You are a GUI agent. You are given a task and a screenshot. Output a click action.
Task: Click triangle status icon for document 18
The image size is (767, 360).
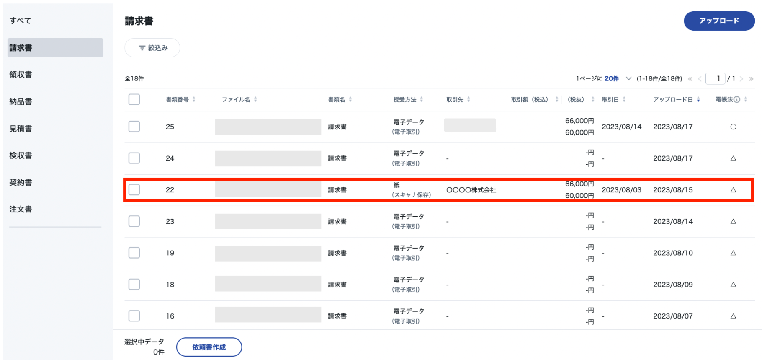[x=733, y=285]
